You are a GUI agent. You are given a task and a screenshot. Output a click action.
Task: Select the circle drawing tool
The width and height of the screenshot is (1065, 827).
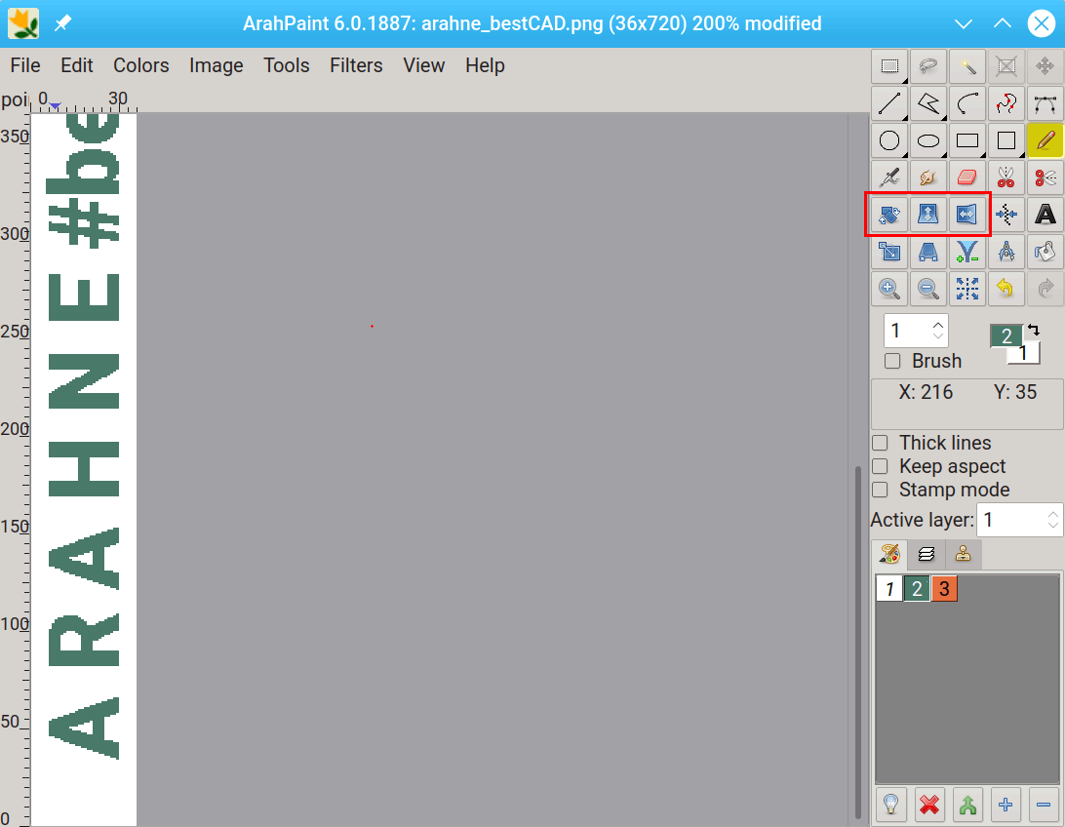[889, 140]
